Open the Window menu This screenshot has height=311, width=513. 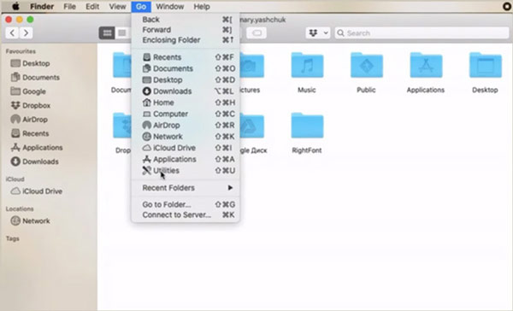point(170,7)
